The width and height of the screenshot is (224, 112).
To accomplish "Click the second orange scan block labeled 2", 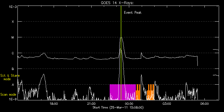I will tap(150, 92).
